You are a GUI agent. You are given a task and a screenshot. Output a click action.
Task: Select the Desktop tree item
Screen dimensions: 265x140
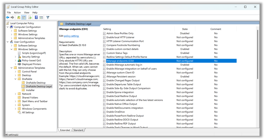[27, 75]
